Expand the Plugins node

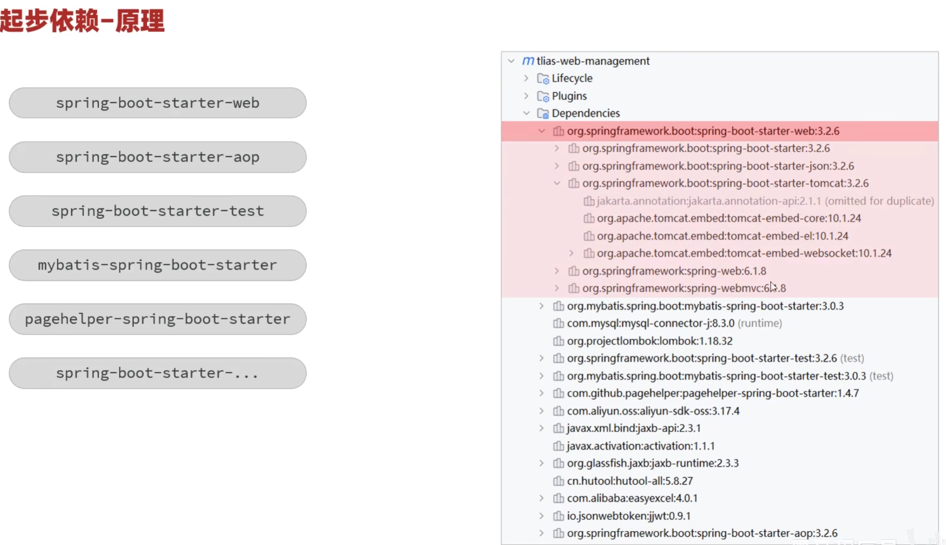[527, 96]
